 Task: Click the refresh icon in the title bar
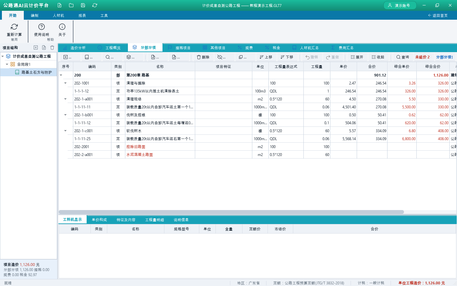pyautogui.click(x=95, y=5)
